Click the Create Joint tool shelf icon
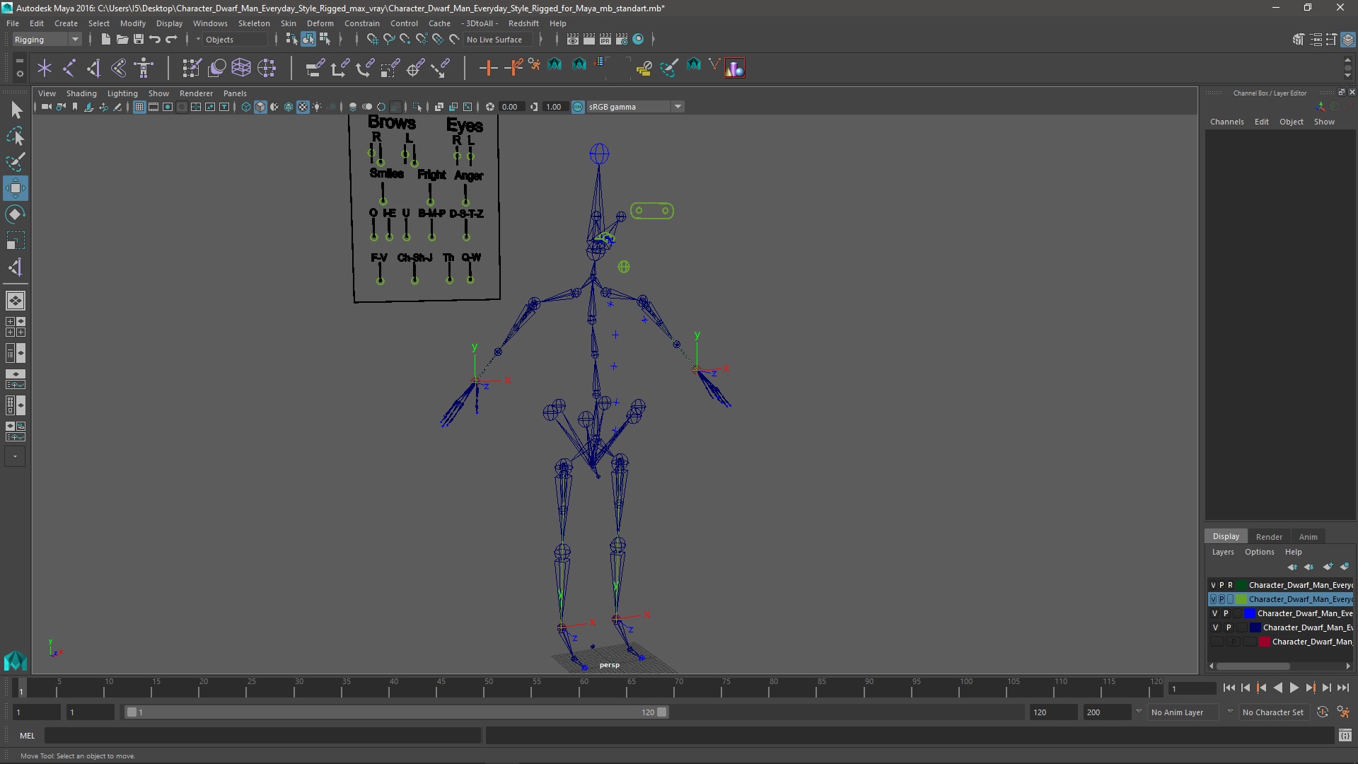Image resolution: width=1358 pixels, height=764 pixels. pyautogui.click(x=69, y=68)
